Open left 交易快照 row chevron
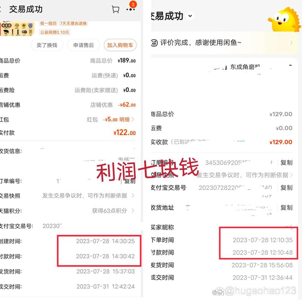This screenshot has height=302, width=302. [133, 196]
